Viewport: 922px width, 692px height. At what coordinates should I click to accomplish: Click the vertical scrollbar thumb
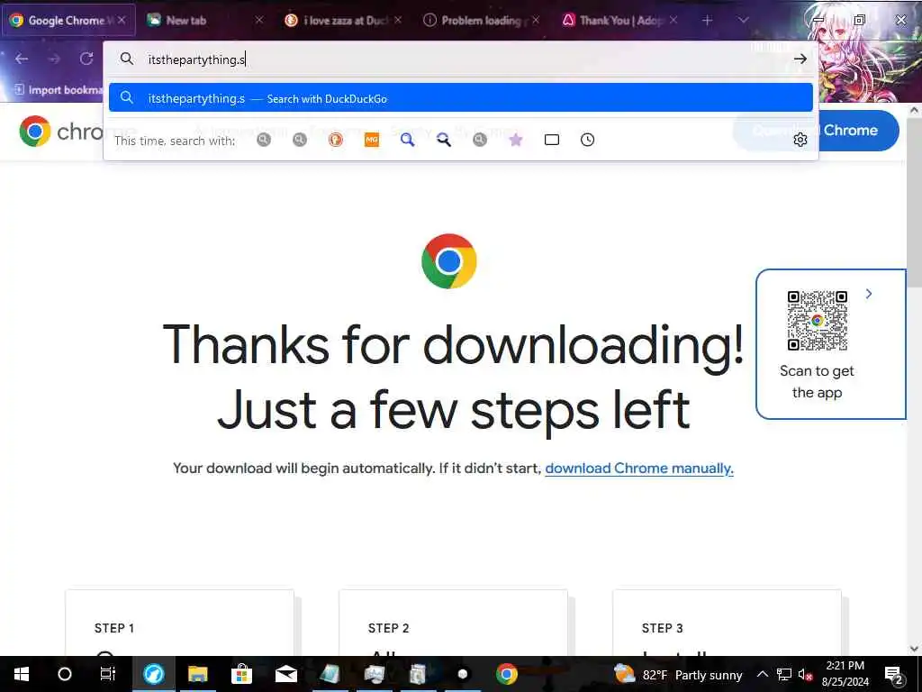tap(914, 202)
